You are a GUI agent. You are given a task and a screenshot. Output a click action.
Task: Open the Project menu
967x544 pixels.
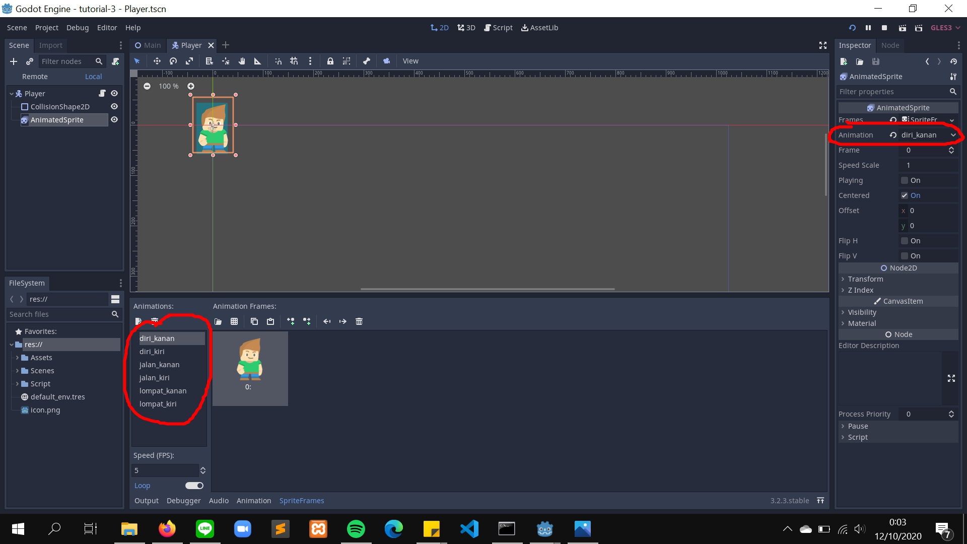coord(47,28)
